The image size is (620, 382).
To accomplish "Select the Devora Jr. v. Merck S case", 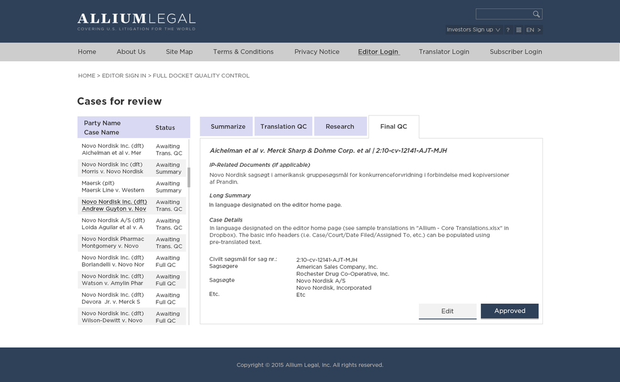I will [x=132, y=298].
